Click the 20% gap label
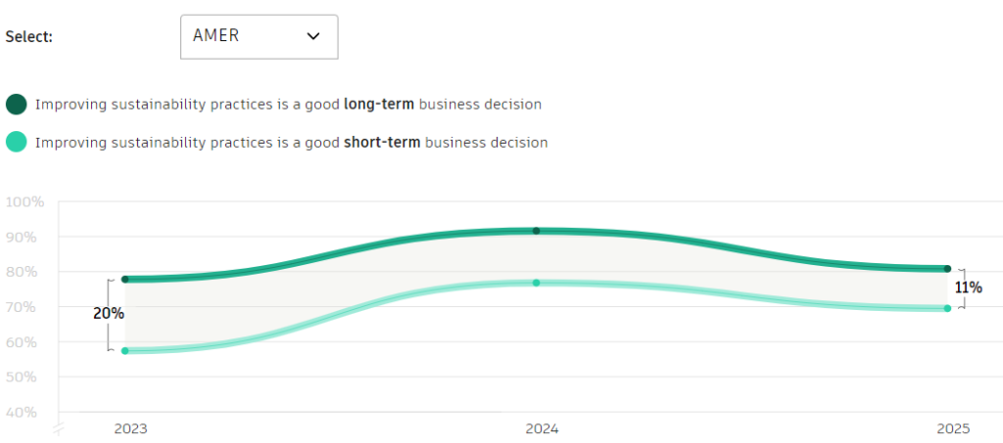 tap(109, 314)
